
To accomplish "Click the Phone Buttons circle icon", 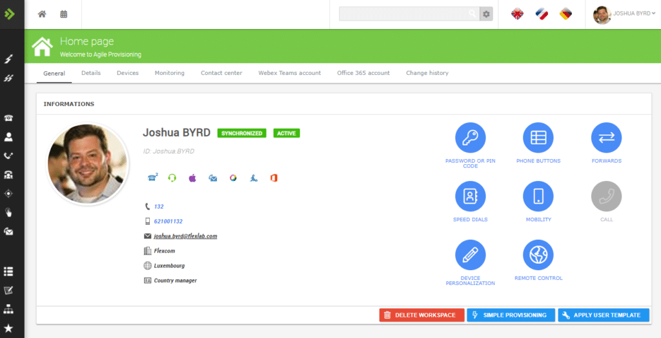I will pos(538,138).
